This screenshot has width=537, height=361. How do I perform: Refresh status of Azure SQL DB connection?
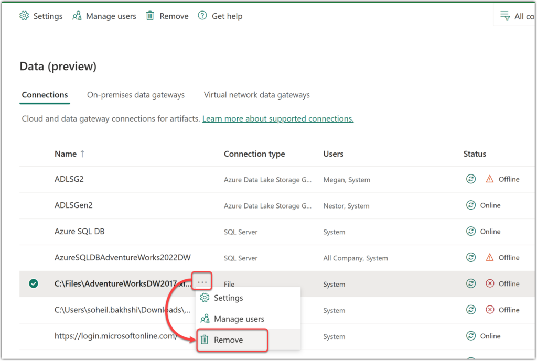click(x=471, y=231)
